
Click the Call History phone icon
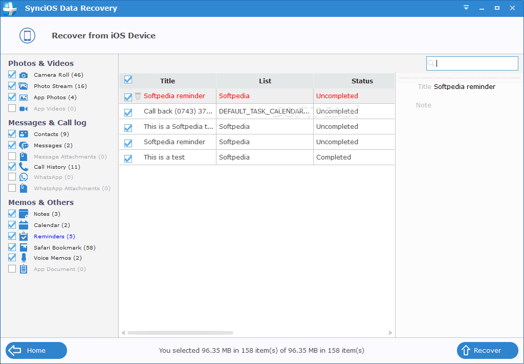point(24,167)
